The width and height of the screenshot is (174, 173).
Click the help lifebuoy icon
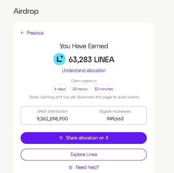pyautogui.click(x=71, y=167)
